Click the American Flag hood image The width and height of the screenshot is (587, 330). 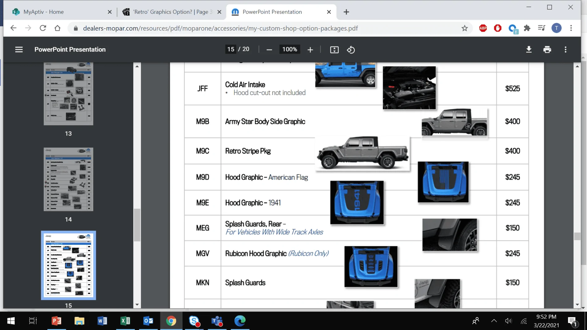click(443, 182)
